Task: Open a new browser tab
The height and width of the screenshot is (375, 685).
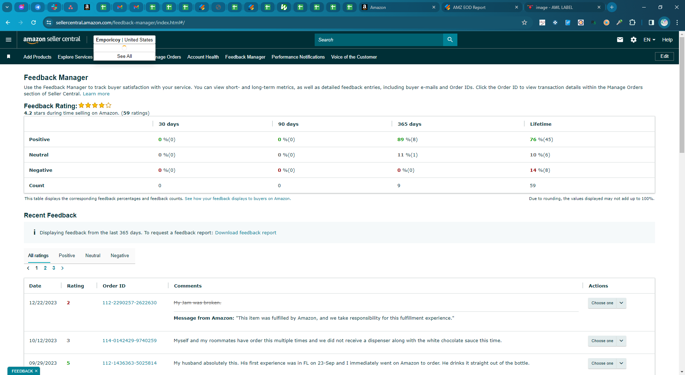Action: coord(612,7)
